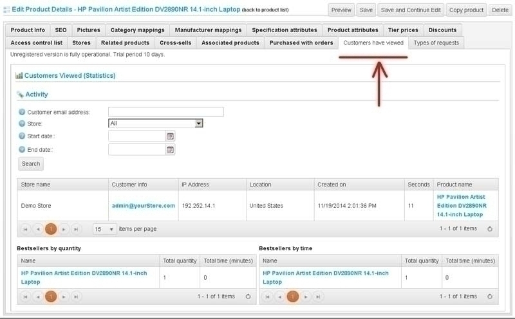Open the Specification attributes tab
The width and height of the screenshot is (515, 319).
click(285, 30)
